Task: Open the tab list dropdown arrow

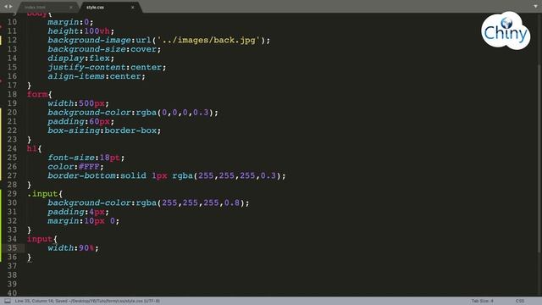Action: 535,6
